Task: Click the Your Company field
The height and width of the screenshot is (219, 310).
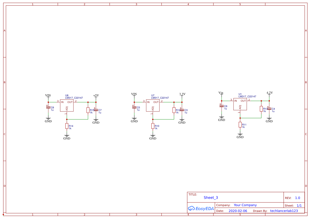Action: tap(245, 205)
